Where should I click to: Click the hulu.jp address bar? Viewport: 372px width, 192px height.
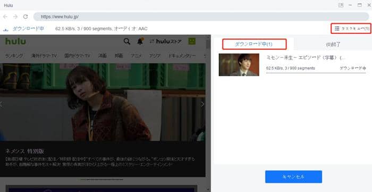(201, 17)
